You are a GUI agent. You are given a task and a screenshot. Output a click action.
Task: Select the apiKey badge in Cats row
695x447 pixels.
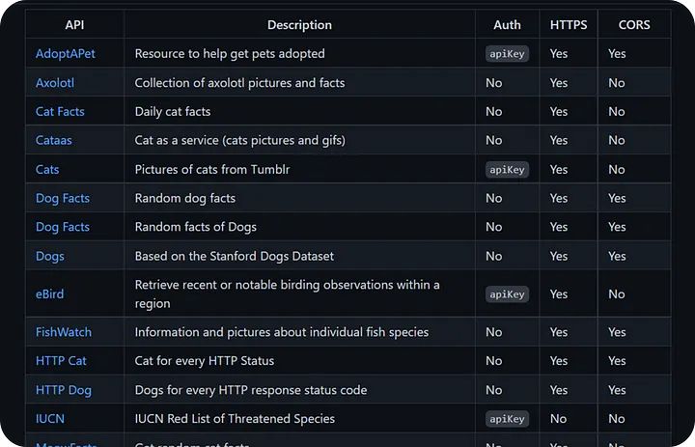[507, 170]
